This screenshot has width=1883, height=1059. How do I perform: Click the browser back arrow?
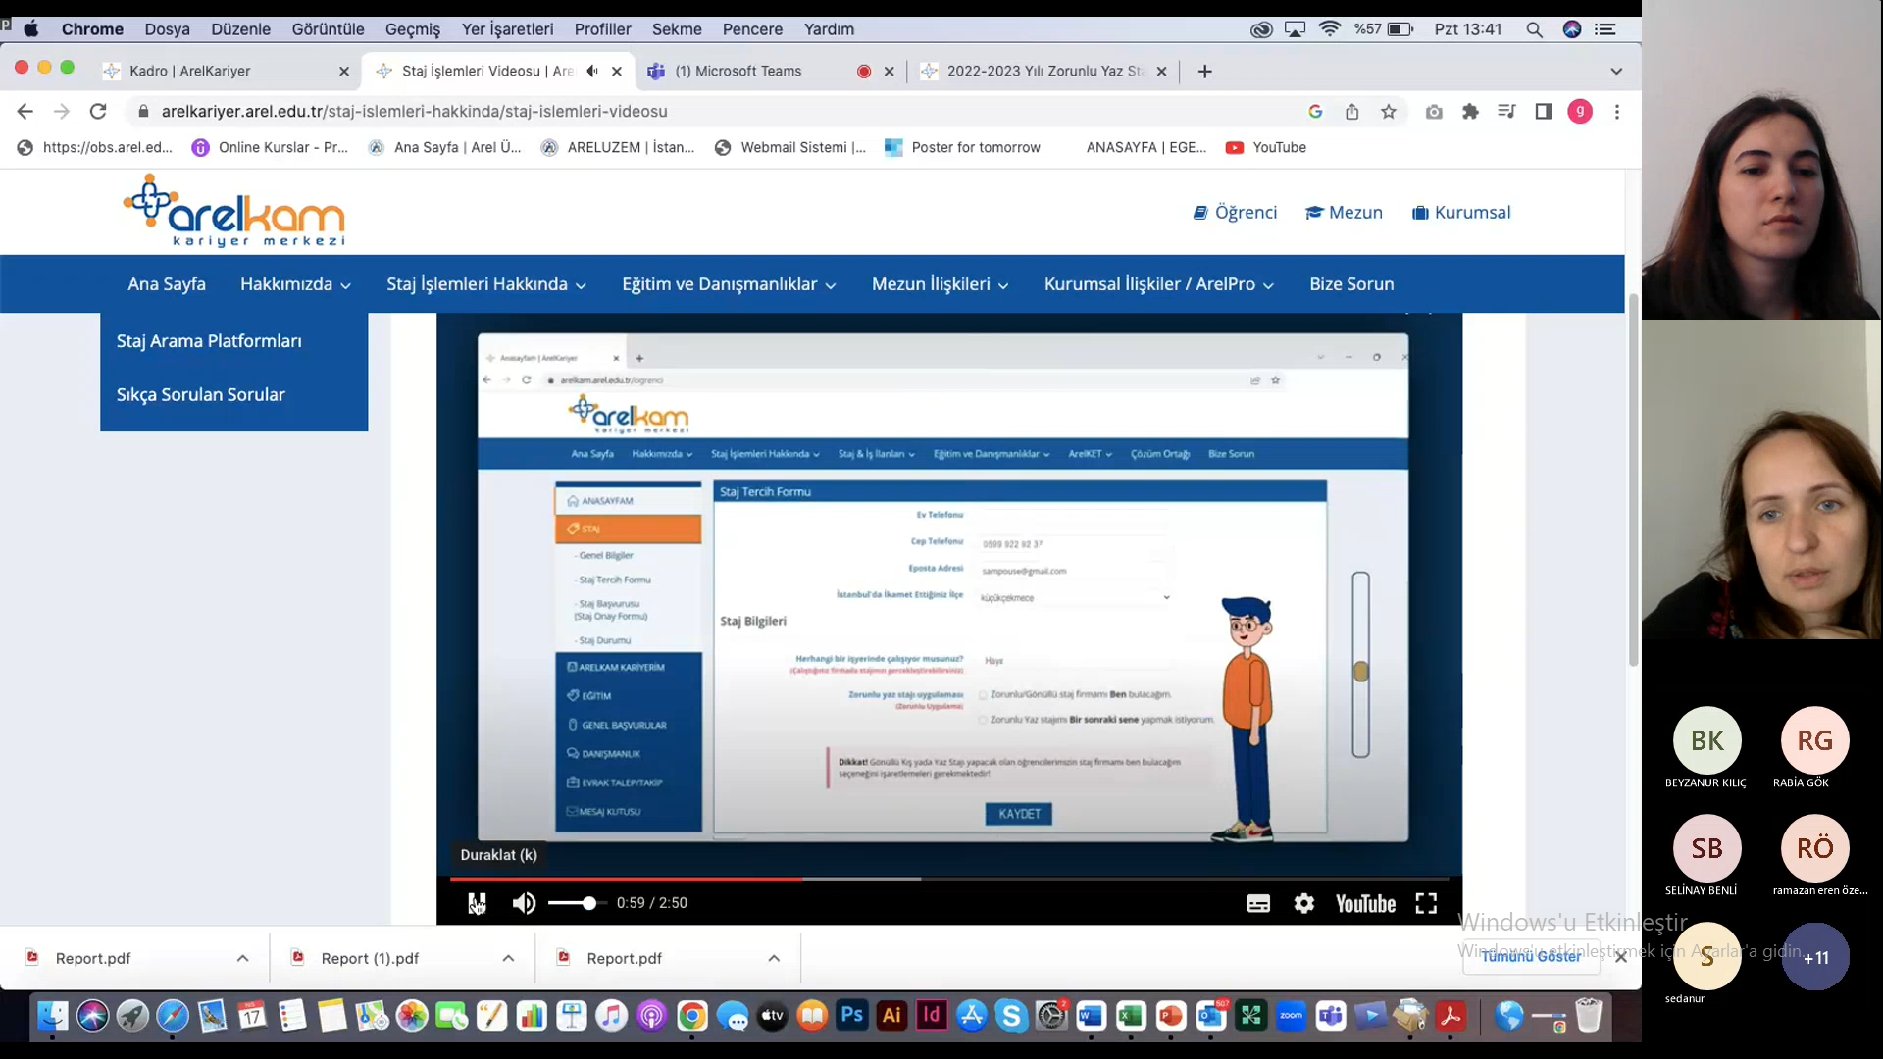(25, 112)
